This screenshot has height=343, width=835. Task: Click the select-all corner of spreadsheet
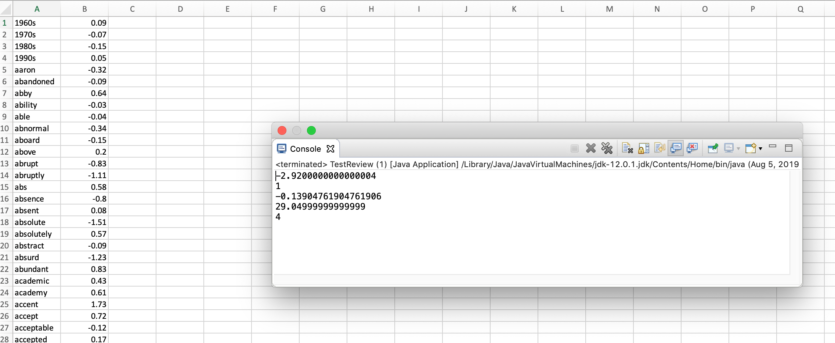click(6, 9)
